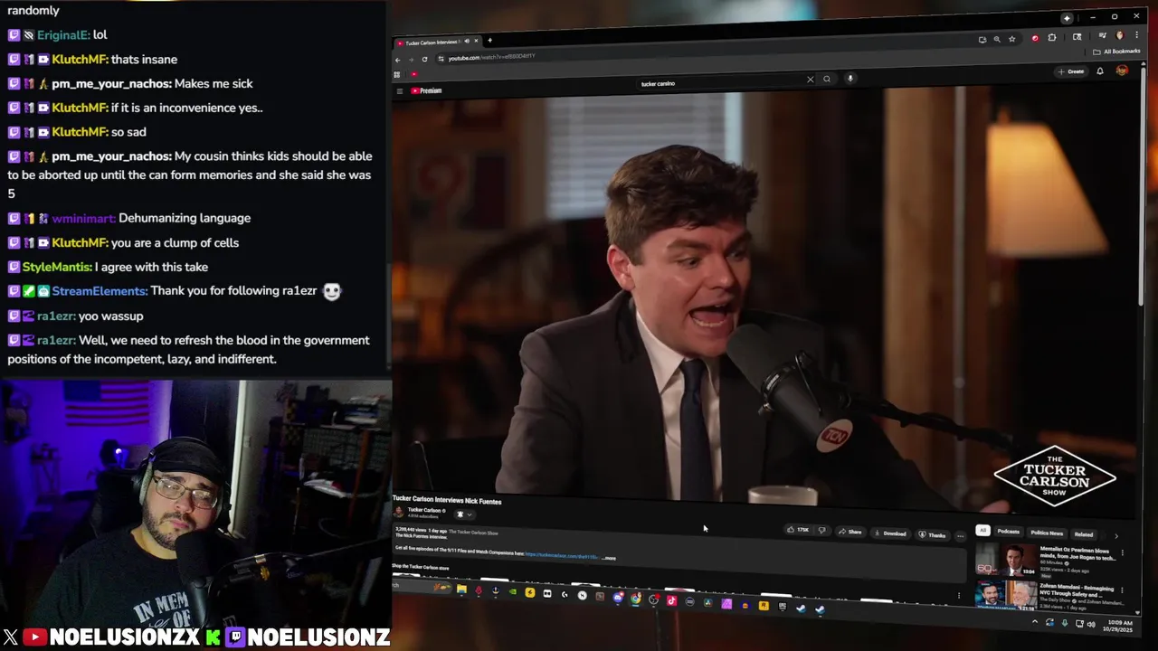
Task: Open the tuckercarlson.com link in description
Action: (x=562, y=554)
